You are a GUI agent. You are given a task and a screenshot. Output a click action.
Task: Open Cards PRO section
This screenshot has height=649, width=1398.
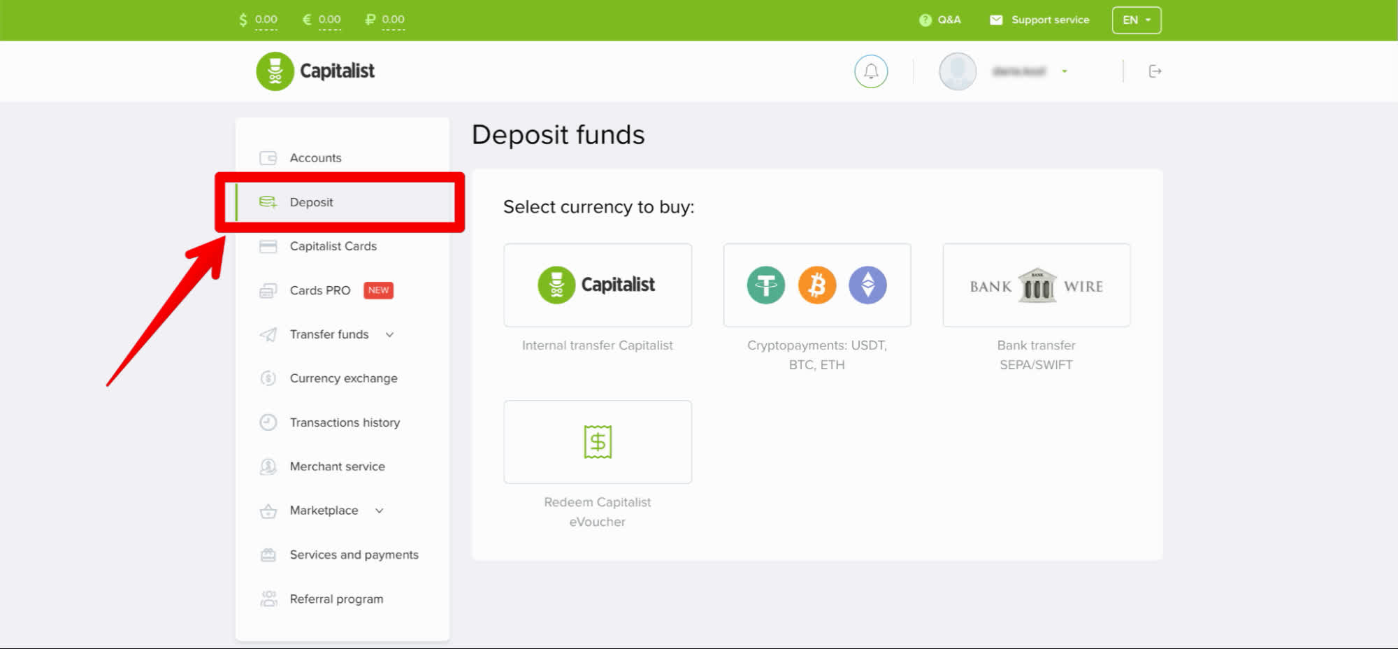coord(343,290)
